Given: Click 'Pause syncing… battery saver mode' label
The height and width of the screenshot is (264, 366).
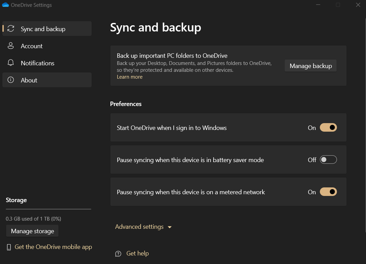Looking at the screenshot, I should coord(190,160).
